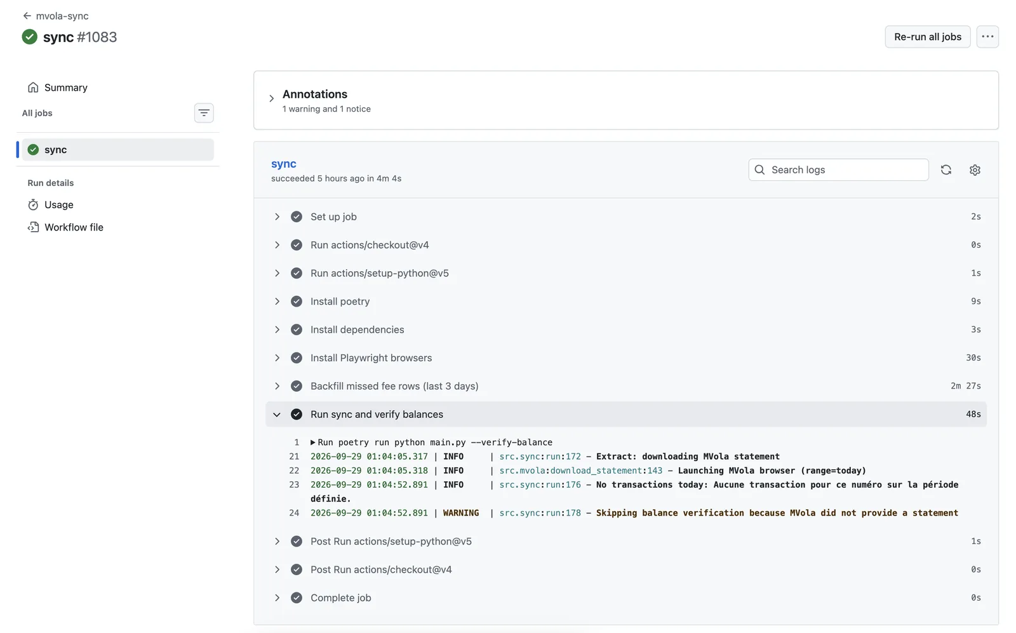Click the 2m 27s duration of Backfill step

pyautogui.click(x=965, y=386)
